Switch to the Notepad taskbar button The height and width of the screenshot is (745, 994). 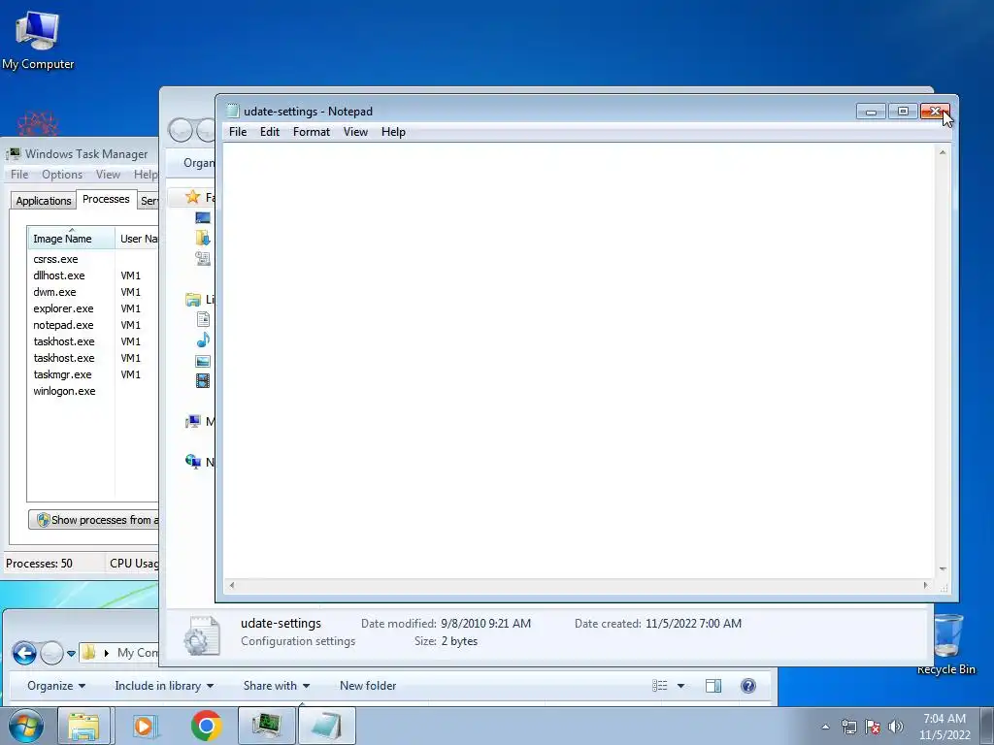pos(326,726)
